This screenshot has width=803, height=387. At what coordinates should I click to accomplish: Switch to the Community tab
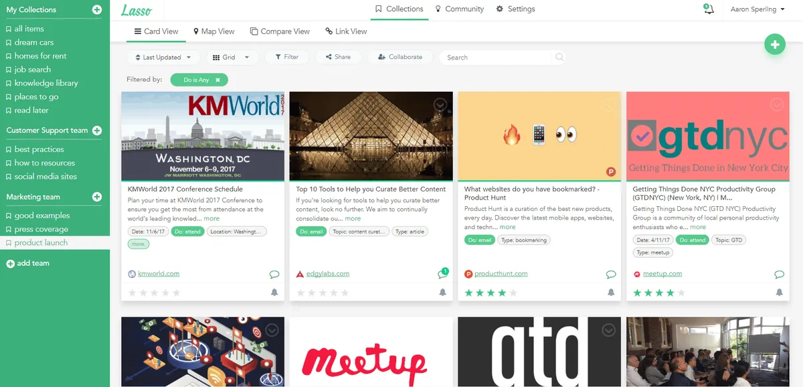459,9
